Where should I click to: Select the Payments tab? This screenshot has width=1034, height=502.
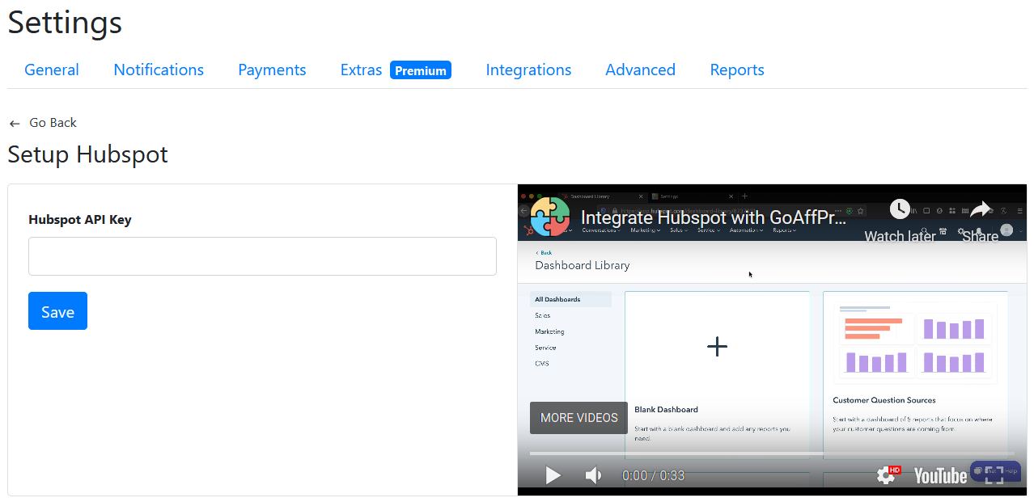pos(272,70)
